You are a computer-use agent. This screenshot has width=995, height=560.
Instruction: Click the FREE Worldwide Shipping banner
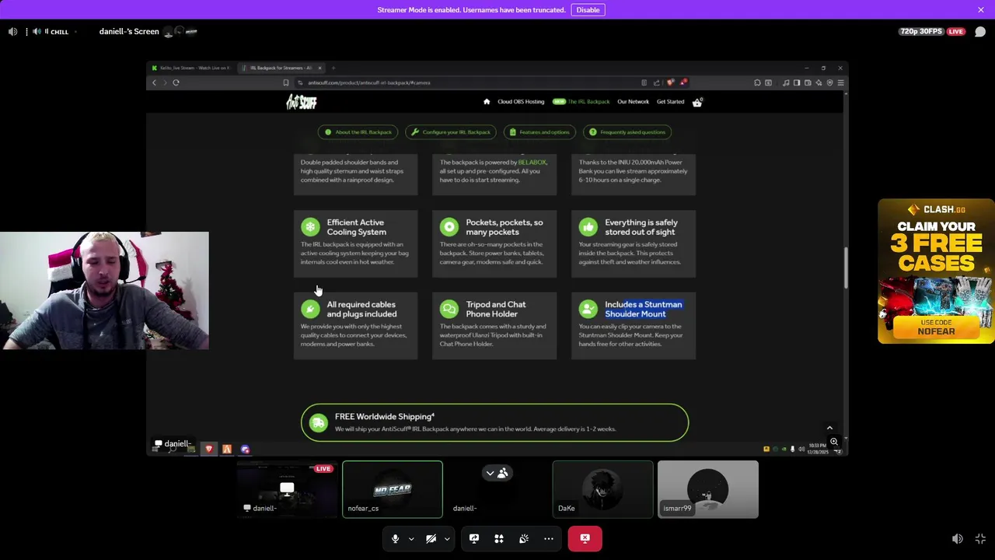[494, 422]
